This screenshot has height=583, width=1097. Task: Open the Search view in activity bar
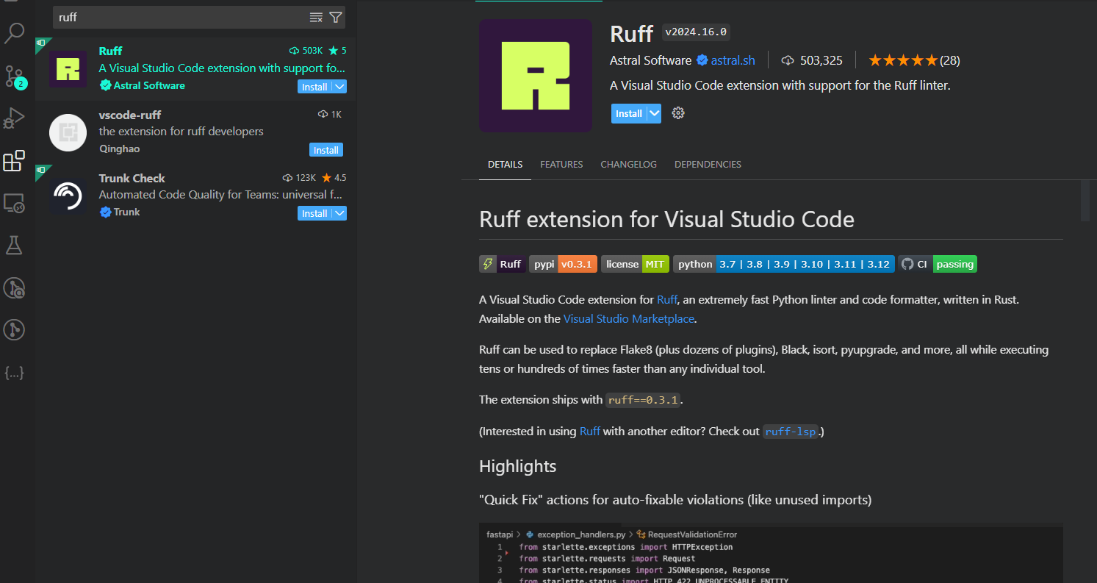(15, 33)
